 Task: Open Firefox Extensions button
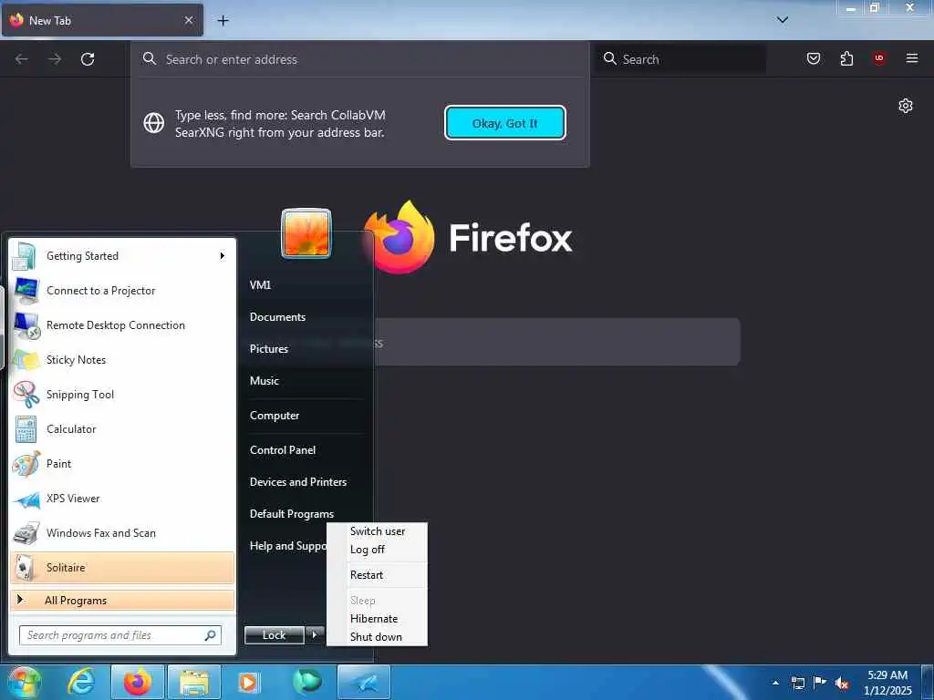846,58
